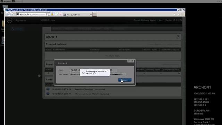222x125 pixels.
Task: Click the ARCHON1 > Home breadcrumb
Action: click(48, 20)
